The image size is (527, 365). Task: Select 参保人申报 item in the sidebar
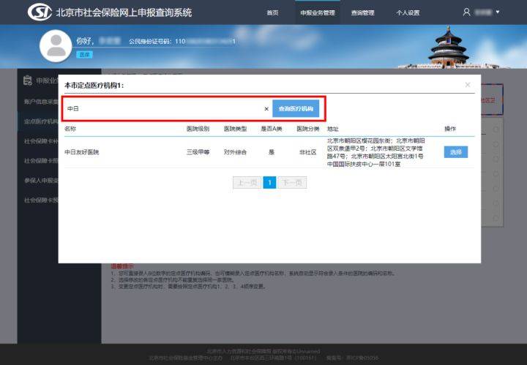coord(41,181)
